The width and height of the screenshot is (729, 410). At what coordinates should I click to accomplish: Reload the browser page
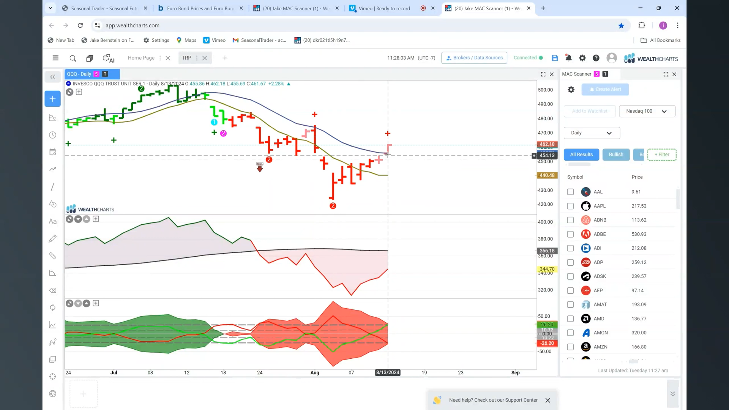80,25
